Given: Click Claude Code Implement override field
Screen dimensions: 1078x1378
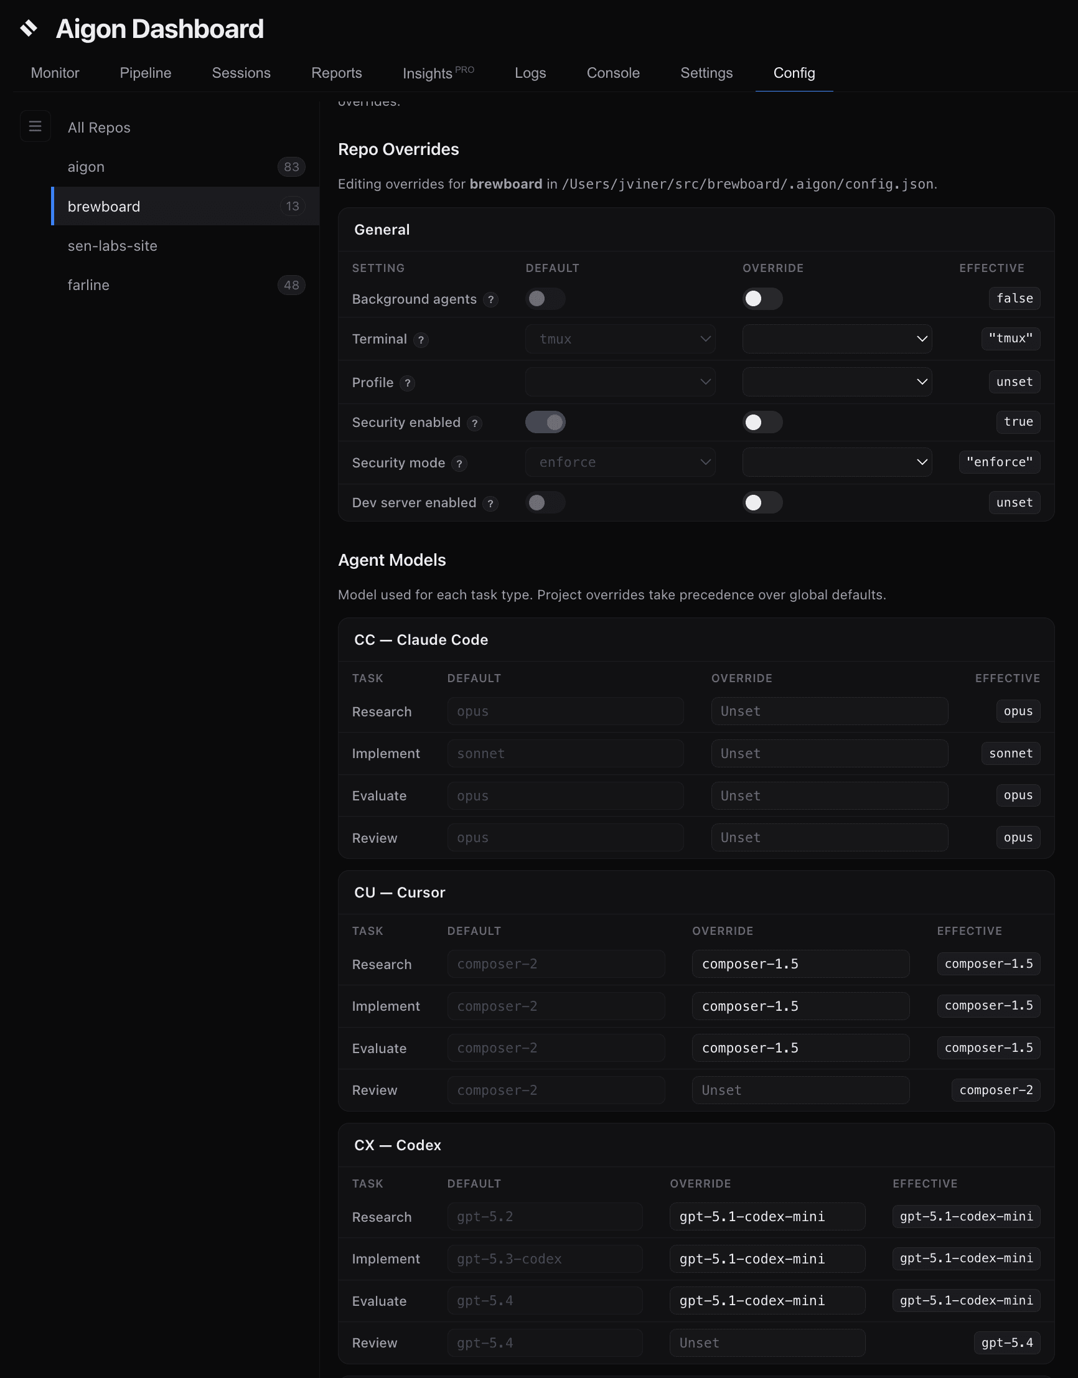Looking at the screenshot, I should tap(829, 754).
